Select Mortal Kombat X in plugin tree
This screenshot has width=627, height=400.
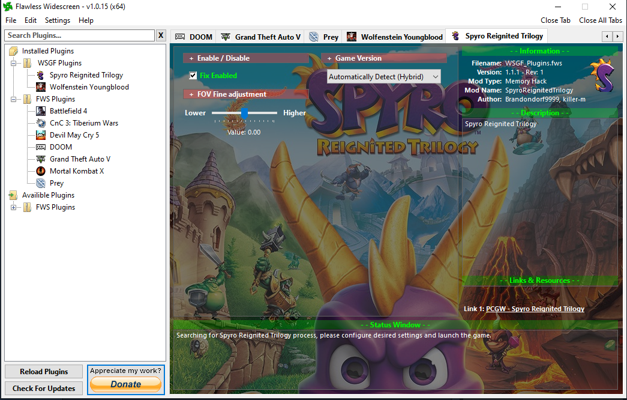(x=77, y=171)
